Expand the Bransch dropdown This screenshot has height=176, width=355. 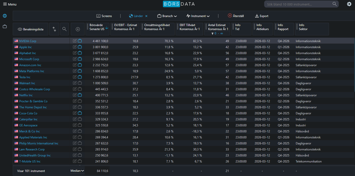(x=167, y=16)
